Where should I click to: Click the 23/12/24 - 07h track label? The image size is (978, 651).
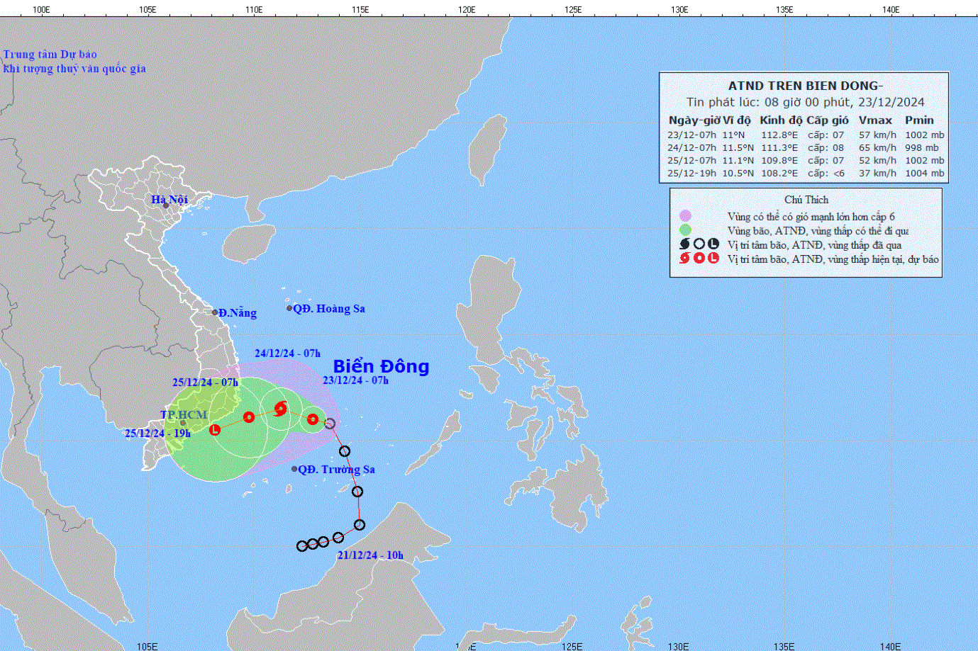pyautogui.click(x=355, y=380)
